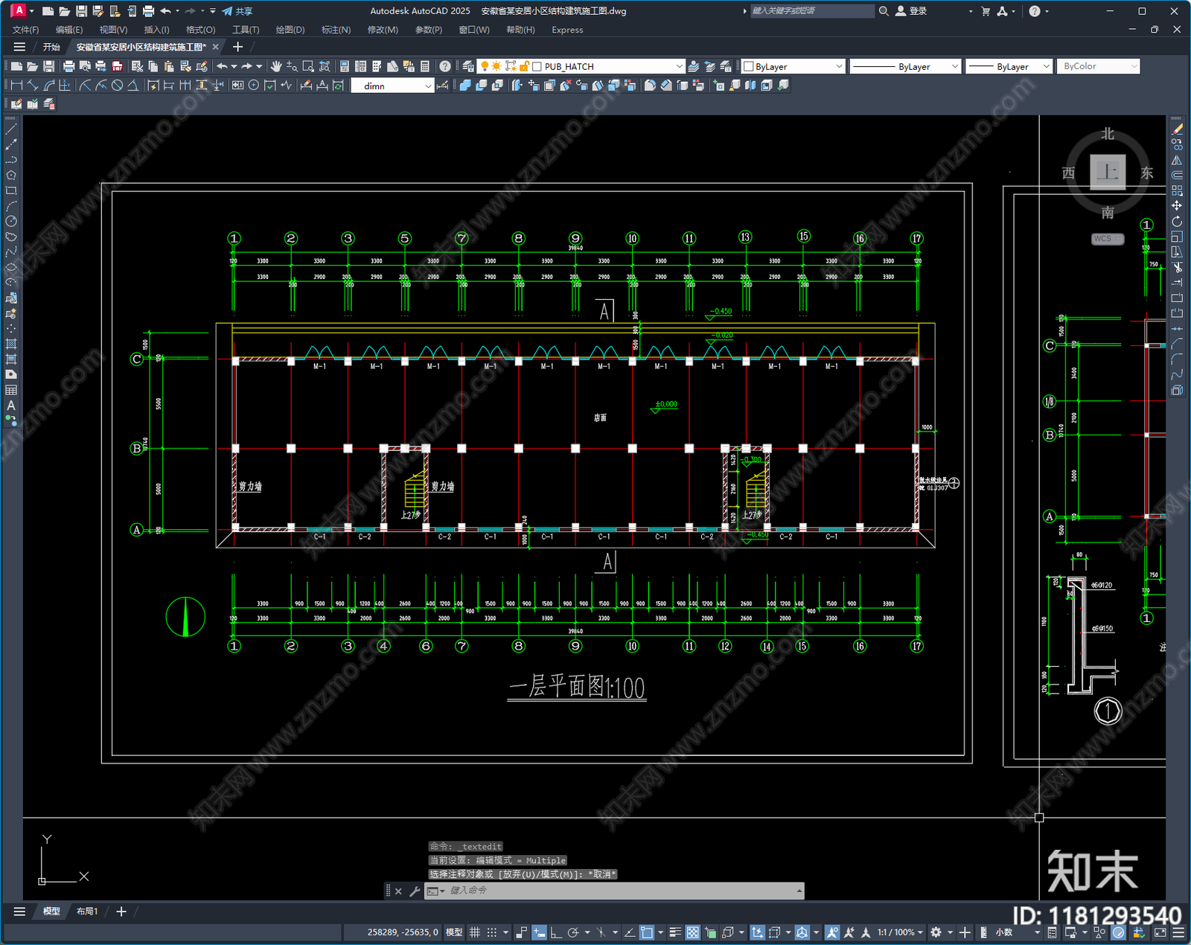This screenshot has height=945, width=1191.
Task: Toggle Ortho mode in status bar
Action: pos(556,932)
